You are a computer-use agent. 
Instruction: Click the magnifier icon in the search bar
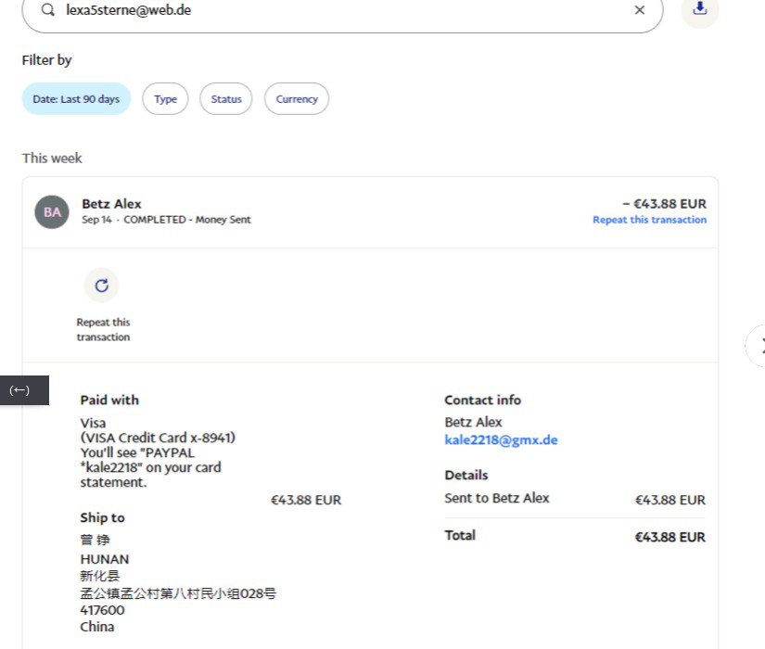pos(48,10)
